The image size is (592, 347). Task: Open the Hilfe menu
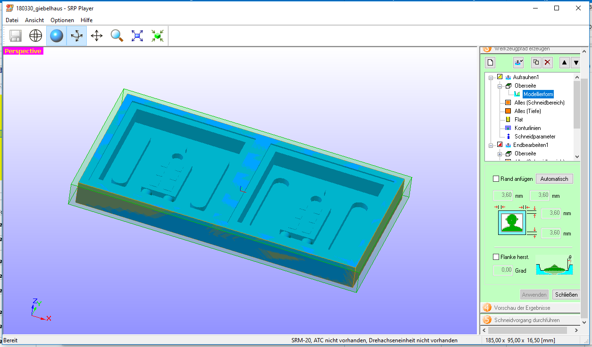click(86, 20)
